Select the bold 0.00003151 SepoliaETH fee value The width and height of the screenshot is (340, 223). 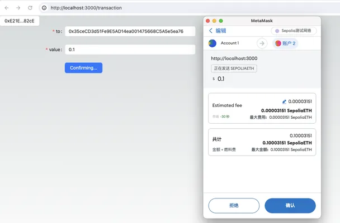pyautogui.click(x=286, y=110)
